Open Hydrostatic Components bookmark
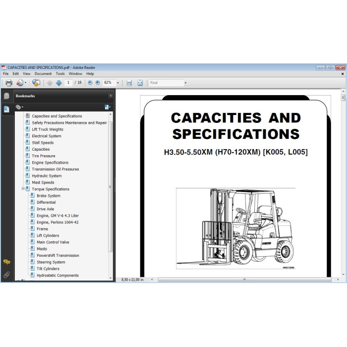The height and width of the screenshot is (347, 347). pos(58,275)
